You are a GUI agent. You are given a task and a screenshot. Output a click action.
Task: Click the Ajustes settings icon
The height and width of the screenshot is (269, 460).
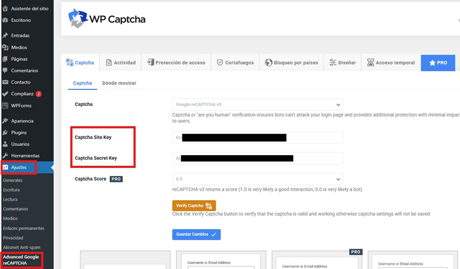(5, 167)
